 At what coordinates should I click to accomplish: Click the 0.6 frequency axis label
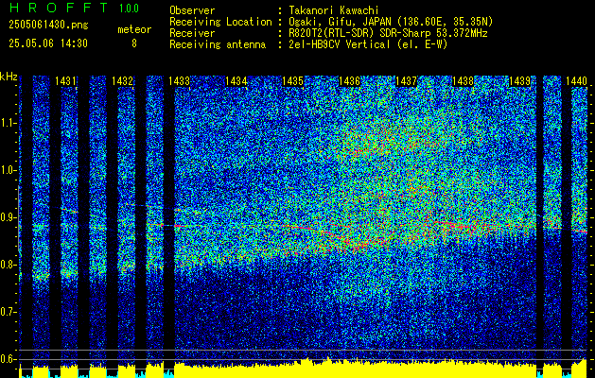[x=9, y=359]
